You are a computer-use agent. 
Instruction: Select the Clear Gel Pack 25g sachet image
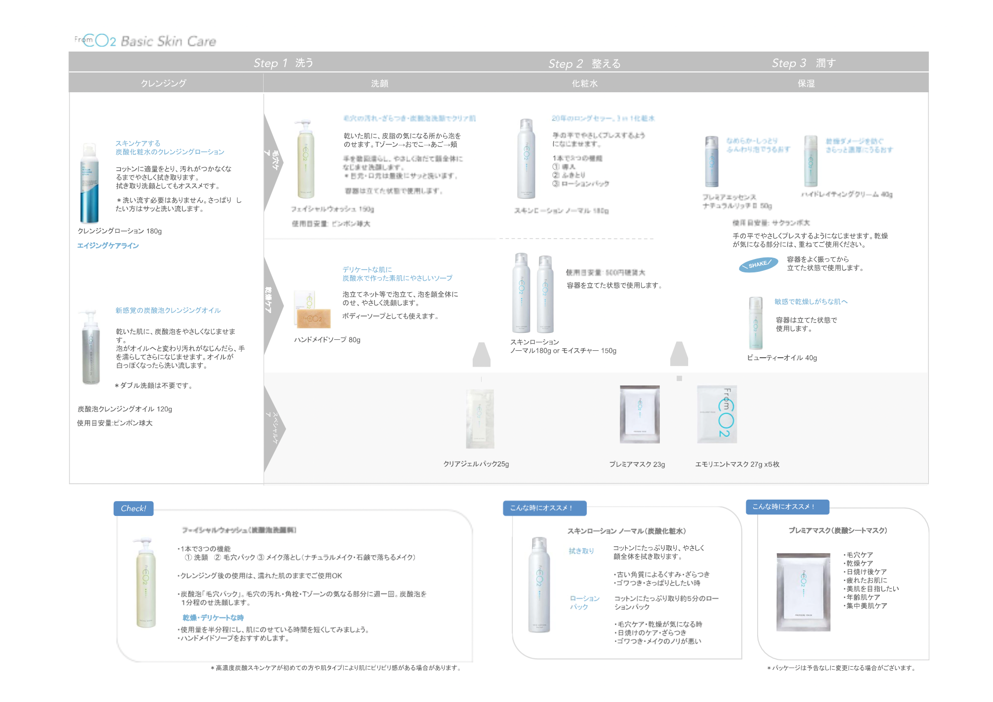coord(480,419)
